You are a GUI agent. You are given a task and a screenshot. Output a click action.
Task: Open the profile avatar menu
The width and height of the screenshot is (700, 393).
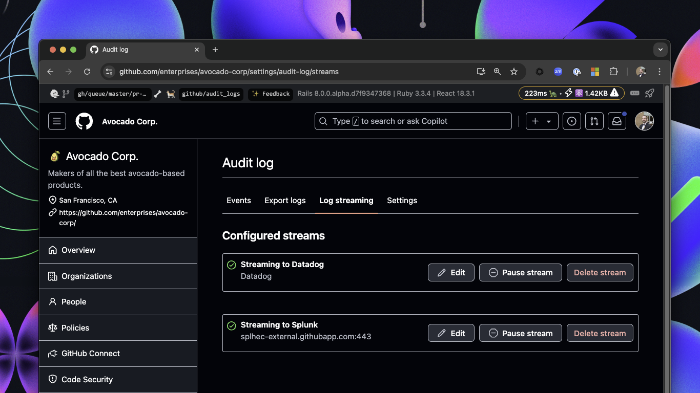(x=644, y=121)
